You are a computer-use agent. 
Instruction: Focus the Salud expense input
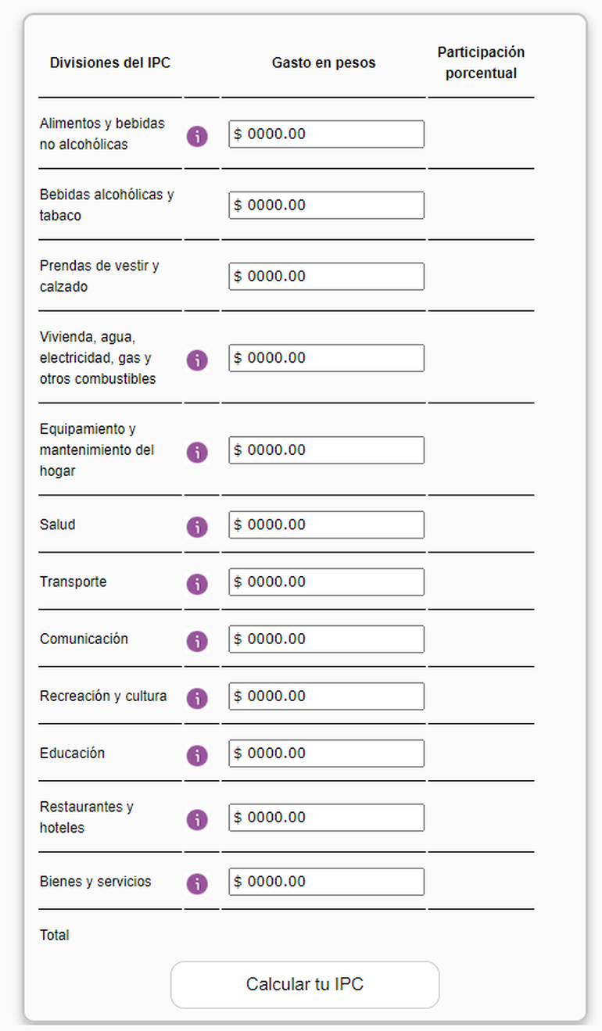[327, 524]
